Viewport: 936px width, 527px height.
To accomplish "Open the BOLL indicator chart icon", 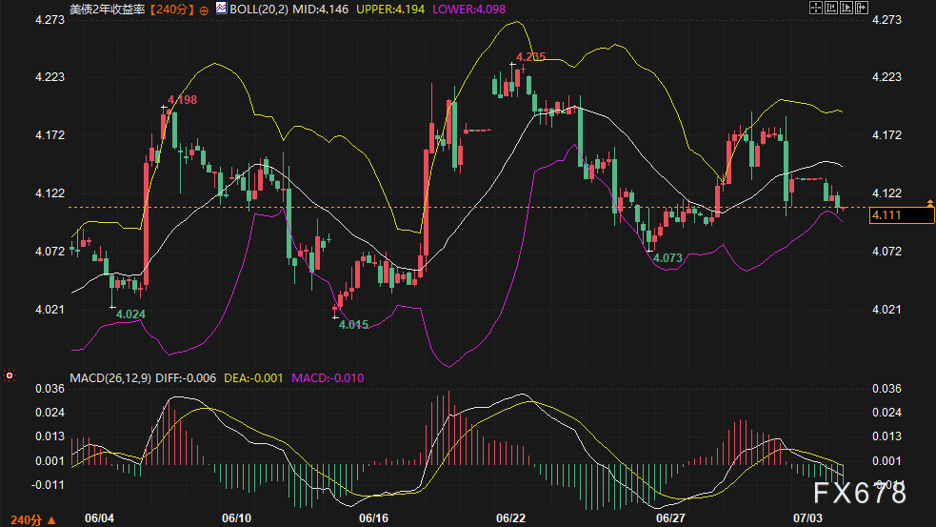I will [222, 9].
